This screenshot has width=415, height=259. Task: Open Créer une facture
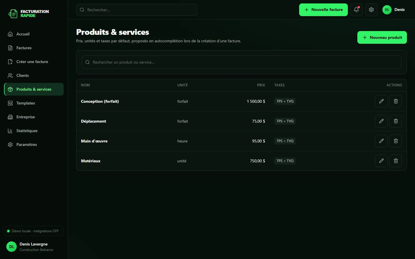(x=34, y=62)
